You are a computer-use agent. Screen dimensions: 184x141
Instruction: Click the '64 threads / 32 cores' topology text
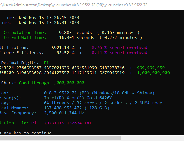coord(70,103)
